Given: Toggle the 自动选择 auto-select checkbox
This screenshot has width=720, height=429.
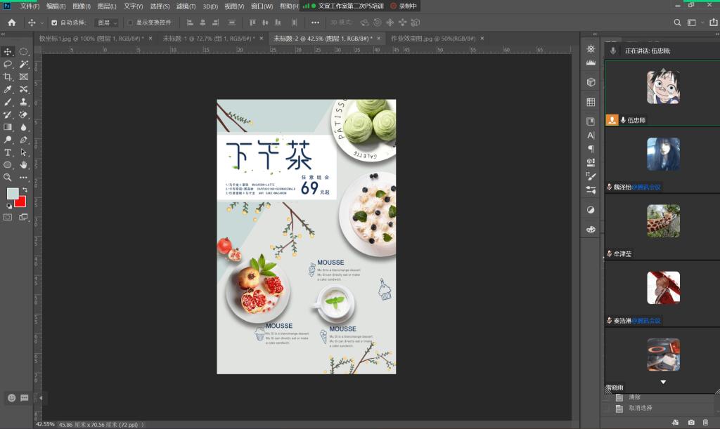Looking at the screenshot, I should point(54,22).
